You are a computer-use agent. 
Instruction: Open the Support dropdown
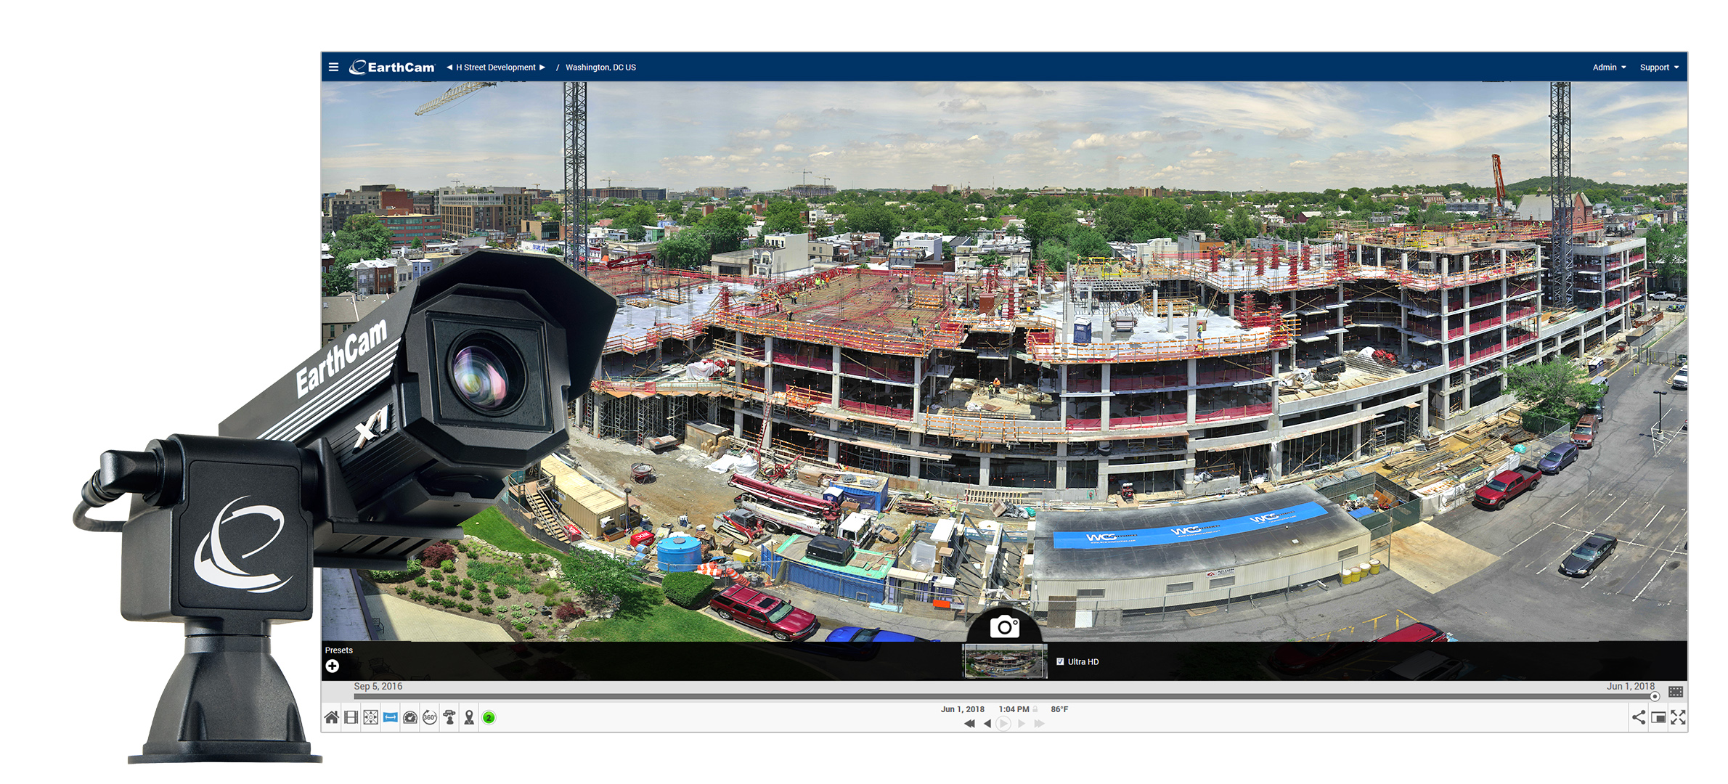point(1659,68)
